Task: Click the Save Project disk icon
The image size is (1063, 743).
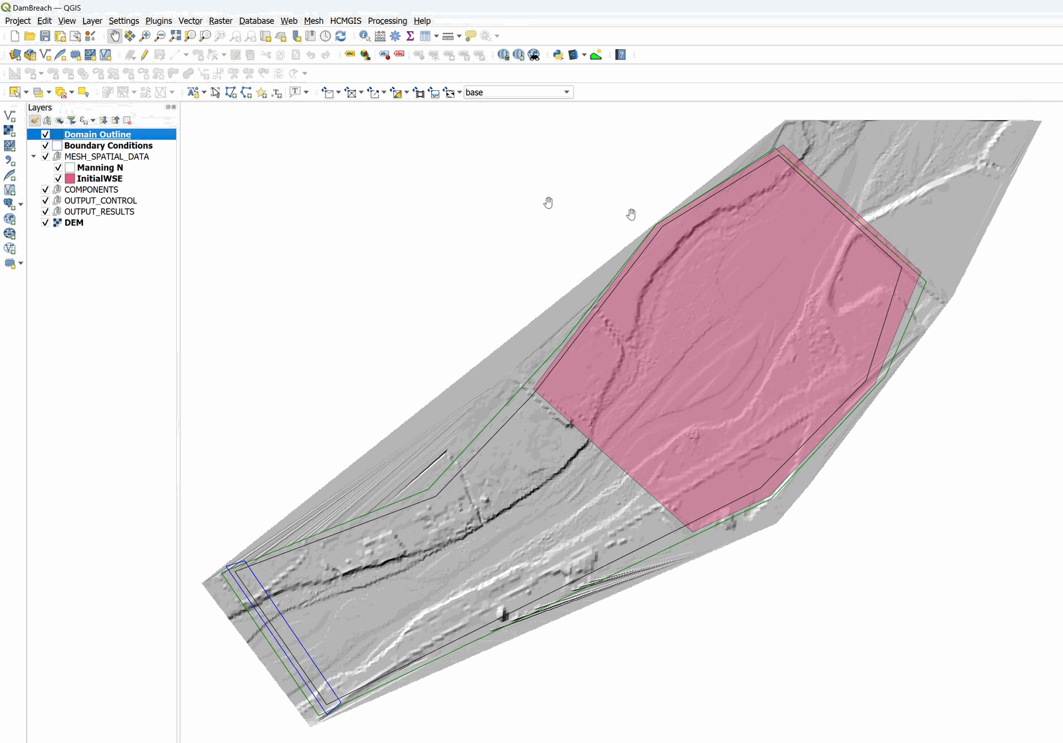Action: pyautogui.click(x=45, y=36)
